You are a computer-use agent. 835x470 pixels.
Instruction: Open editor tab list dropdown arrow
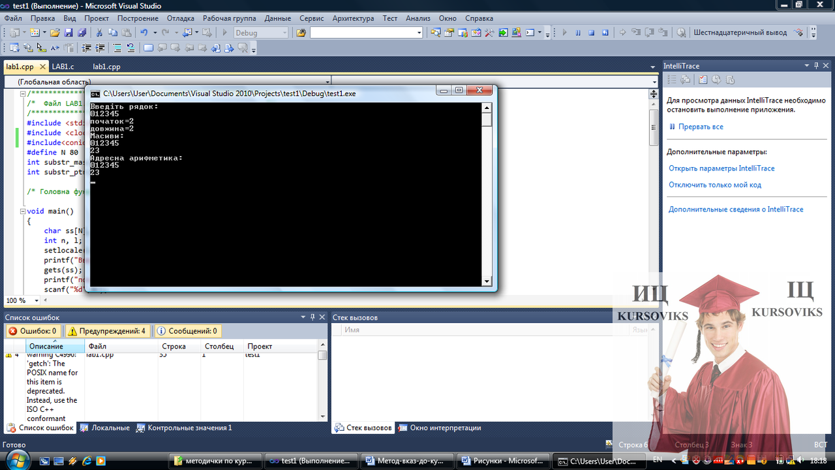pyautogui.click(x=653, y=67)
